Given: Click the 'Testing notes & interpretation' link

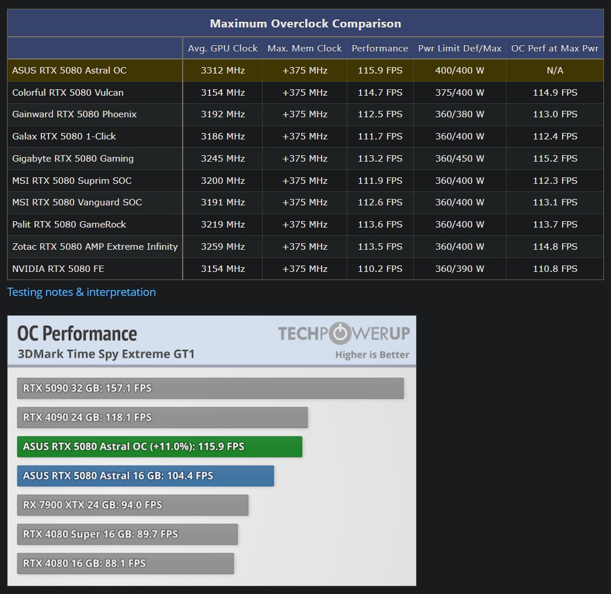Looking at the screenshot, I should (81, 292).
